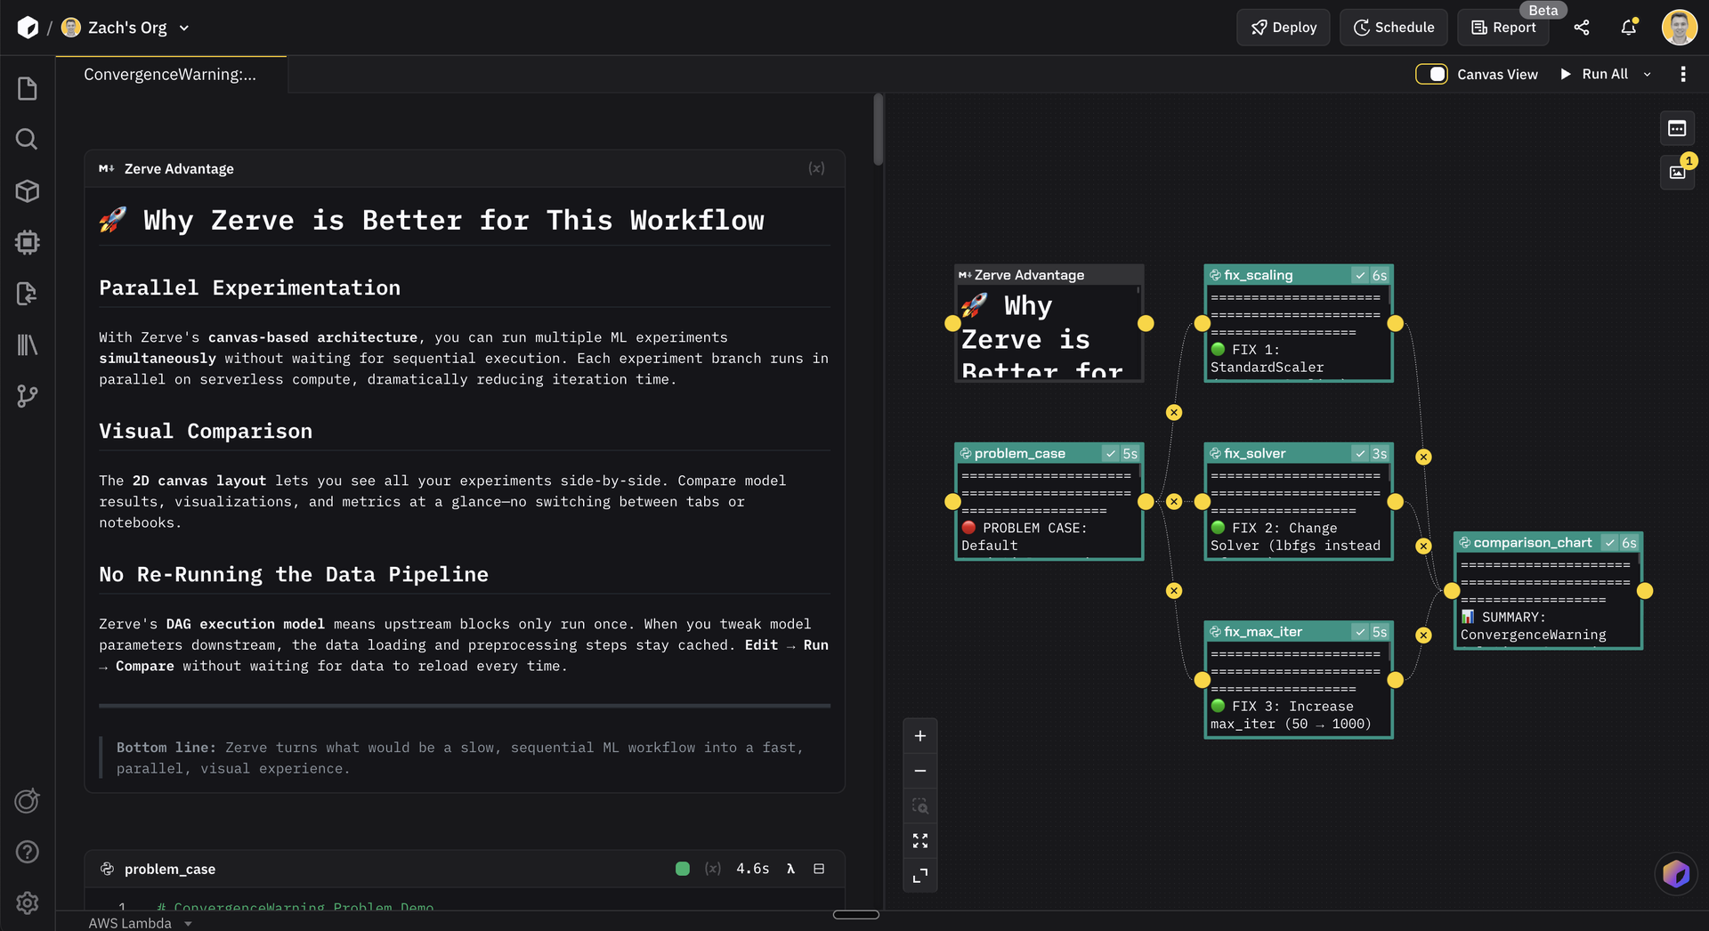
Task: Open the Report button
Action: pos(1503,28)
